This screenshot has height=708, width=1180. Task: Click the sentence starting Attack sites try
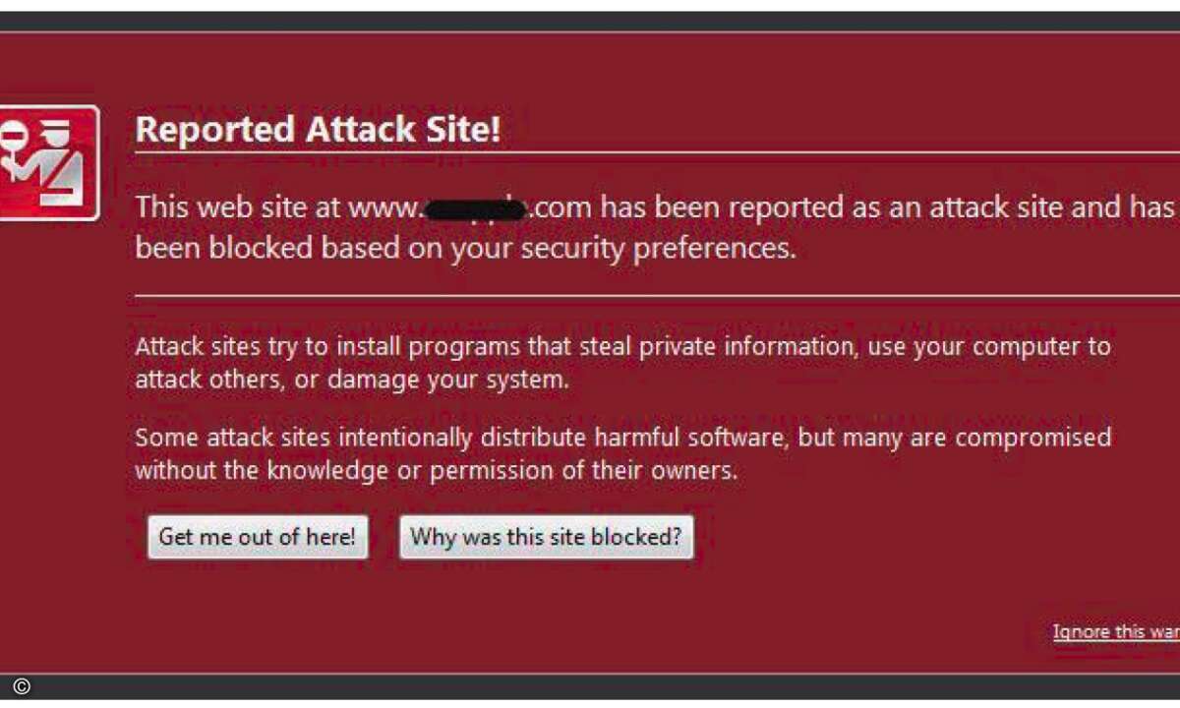(x=622, y=362)
